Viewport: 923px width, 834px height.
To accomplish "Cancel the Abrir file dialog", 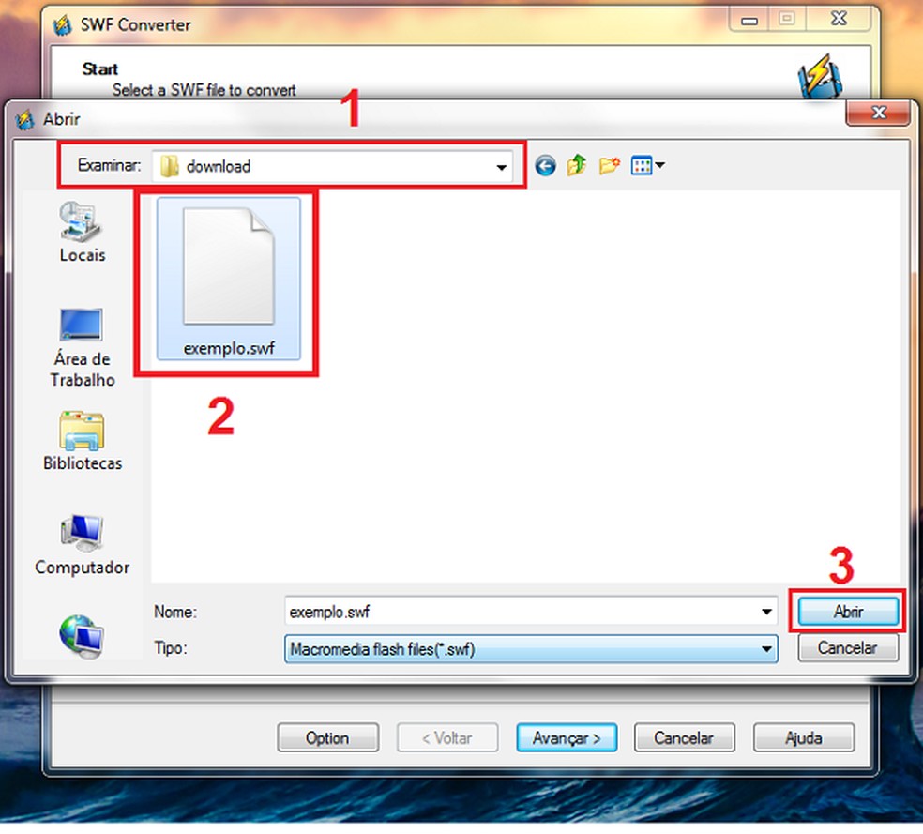I will coord(848,648).
